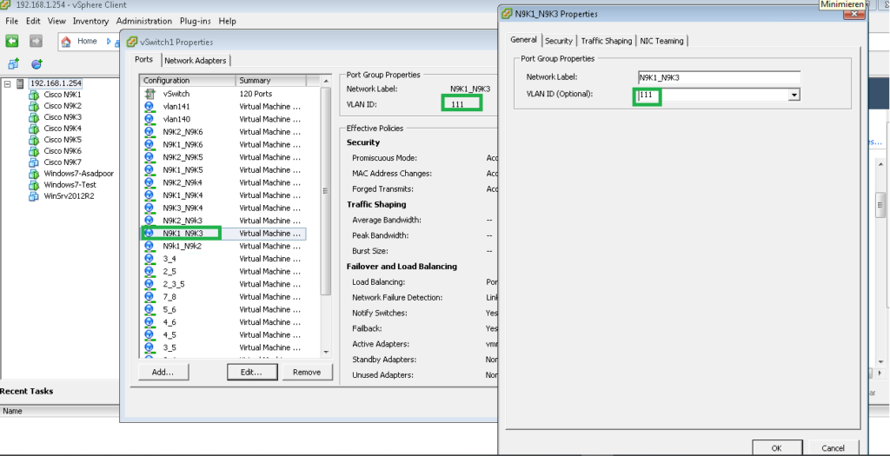Click the N9K3_N9K4 port group icon

[149, 208]
